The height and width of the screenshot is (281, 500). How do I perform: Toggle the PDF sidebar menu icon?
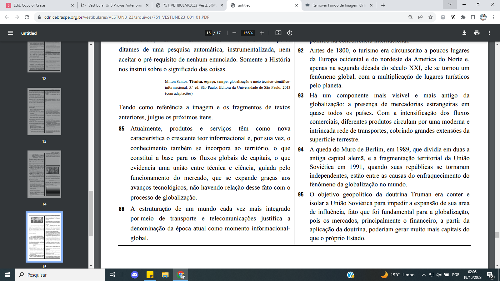[11, 33]
